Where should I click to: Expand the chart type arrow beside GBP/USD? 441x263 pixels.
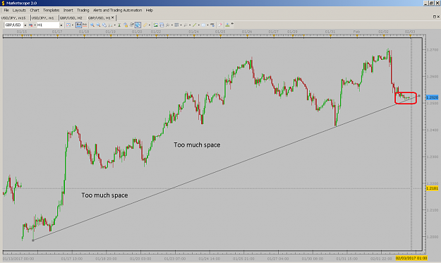tap(35, 25)
